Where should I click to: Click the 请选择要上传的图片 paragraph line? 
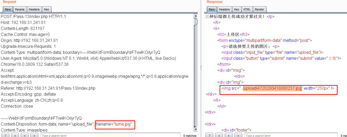[x=250, y=46]
